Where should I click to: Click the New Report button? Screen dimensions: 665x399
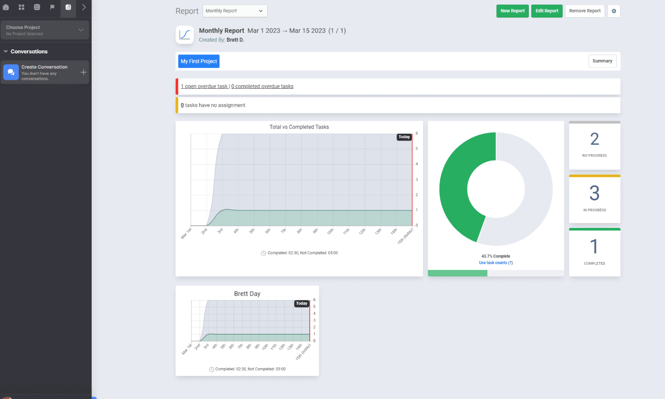tap(512, 11)
